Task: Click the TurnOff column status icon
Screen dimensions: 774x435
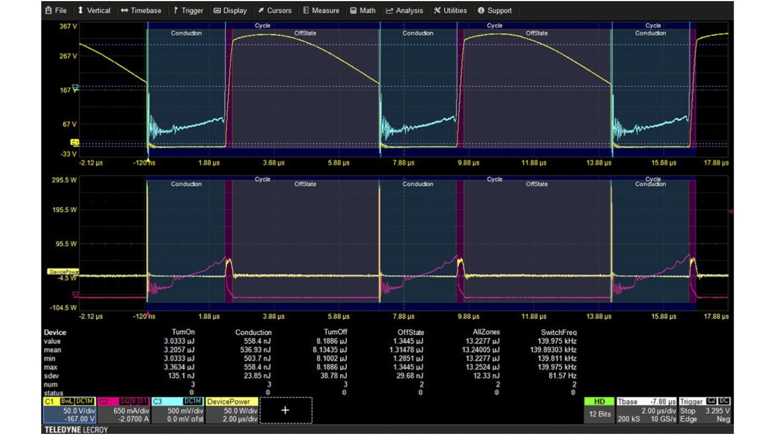Action: 343,392
